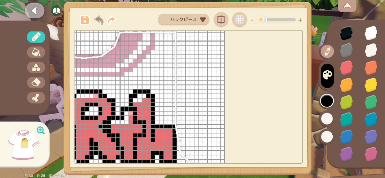Open the guide book icon

(56, 11)
